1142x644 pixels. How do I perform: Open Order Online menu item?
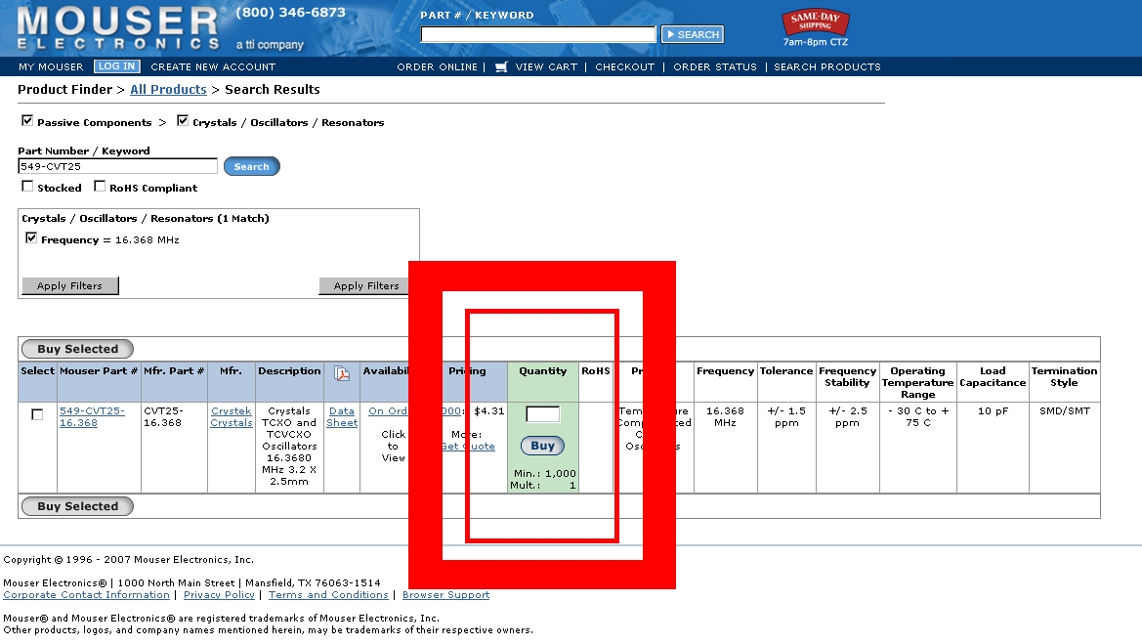(x=437, y=67)
